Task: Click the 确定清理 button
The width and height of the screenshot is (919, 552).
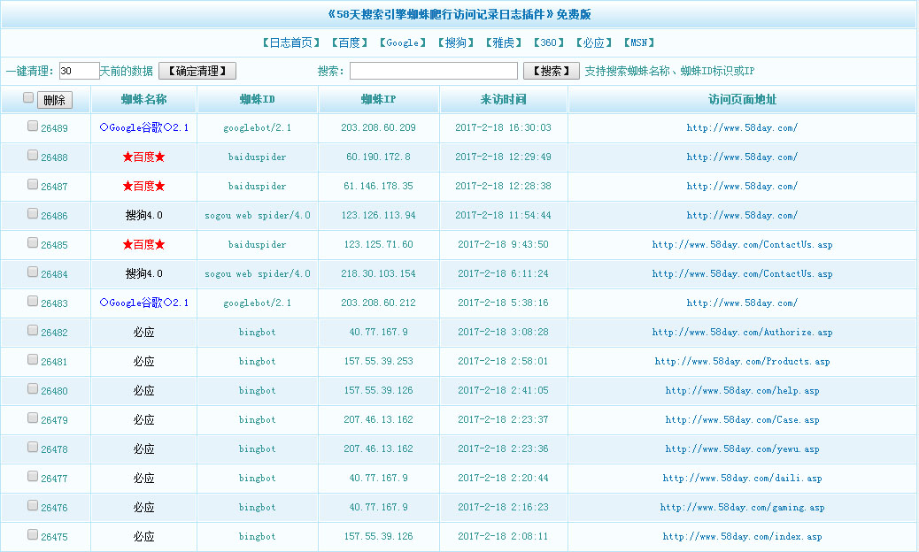Action: click(197, 71)
